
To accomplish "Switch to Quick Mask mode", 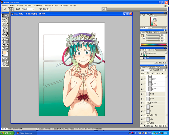I will click(7, 59).
